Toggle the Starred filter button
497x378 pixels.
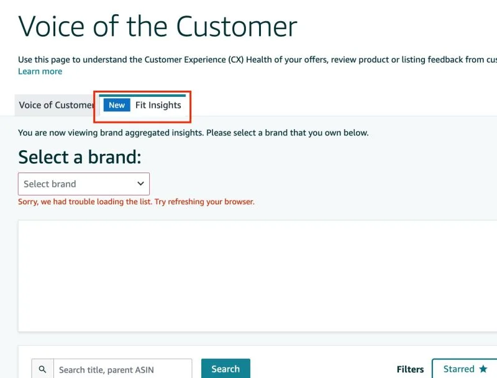coord(465,369)
